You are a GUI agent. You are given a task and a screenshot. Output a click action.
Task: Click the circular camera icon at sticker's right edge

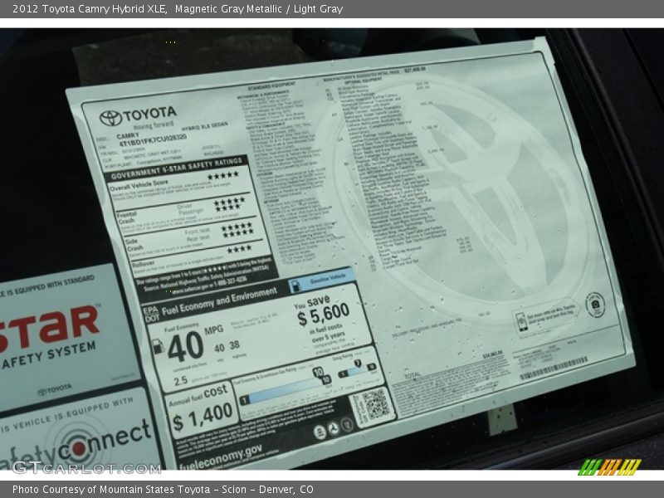point(594,305)
